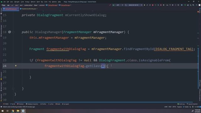The height and width of the screenshot is (113, 201).
Task: Click the Windows Start button
Action: point(3,111)
